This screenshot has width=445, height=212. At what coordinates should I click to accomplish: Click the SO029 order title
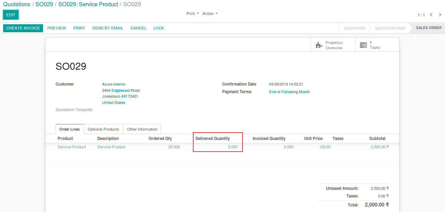coord(71,67)
